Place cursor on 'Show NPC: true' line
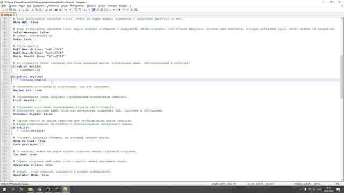 point(25,23)
